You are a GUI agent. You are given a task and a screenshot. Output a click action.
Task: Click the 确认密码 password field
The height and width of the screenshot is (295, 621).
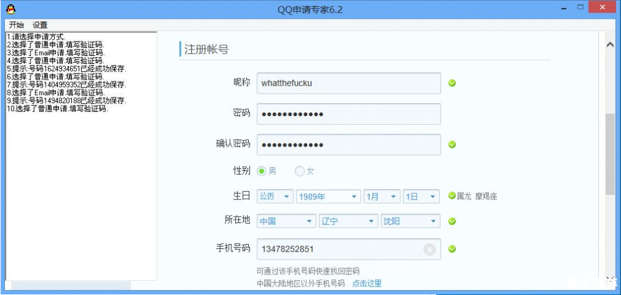[349, 145]
